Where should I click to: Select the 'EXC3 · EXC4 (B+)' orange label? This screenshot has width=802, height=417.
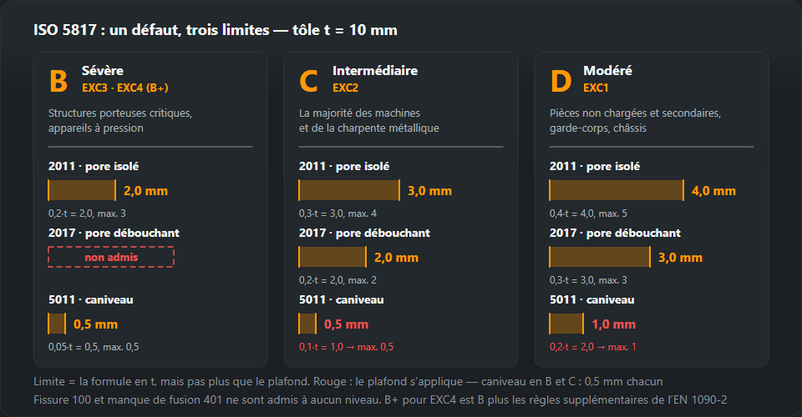[125, 88]
